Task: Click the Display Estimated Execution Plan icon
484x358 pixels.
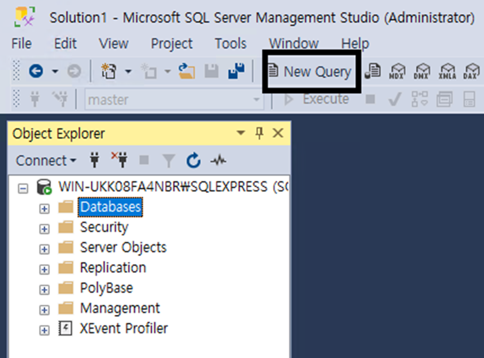Action: [x=420, y=99]
